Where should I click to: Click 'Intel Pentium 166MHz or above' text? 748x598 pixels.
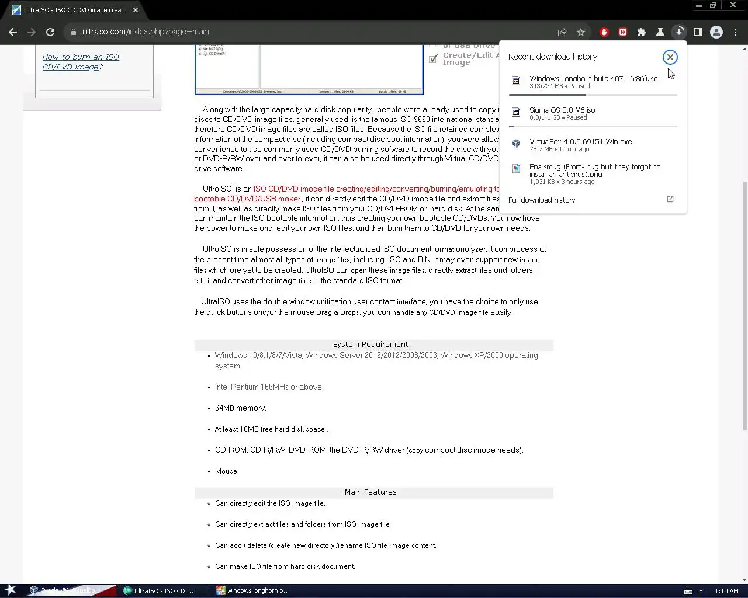[269, 387]
